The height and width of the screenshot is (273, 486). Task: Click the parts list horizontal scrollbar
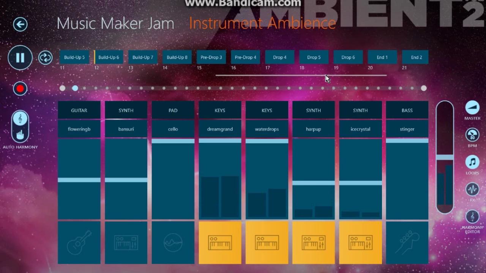point(301,75)
